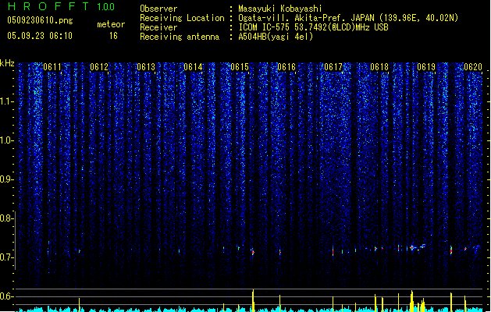
Task: Click the 0611 time marker
Action: coord(52,67)
